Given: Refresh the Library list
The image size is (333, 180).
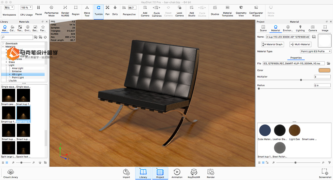Looking at the screenshot, I should coord(45,37).
